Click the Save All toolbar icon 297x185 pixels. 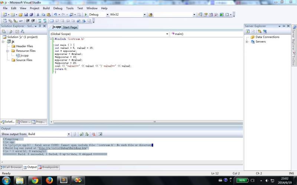tap(32, 14)
